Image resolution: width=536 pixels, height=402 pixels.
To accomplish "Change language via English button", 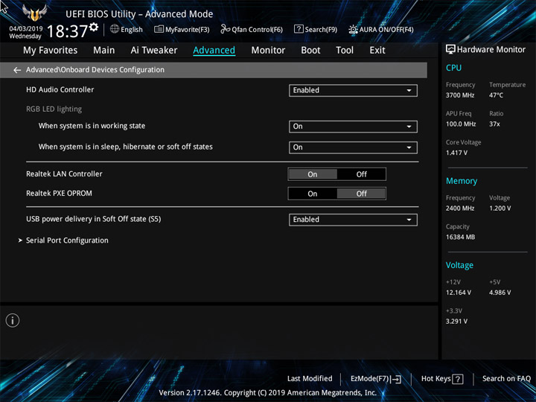I will 127,29.
